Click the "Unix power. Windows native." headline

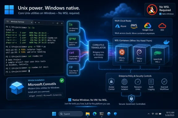[49, 8]
